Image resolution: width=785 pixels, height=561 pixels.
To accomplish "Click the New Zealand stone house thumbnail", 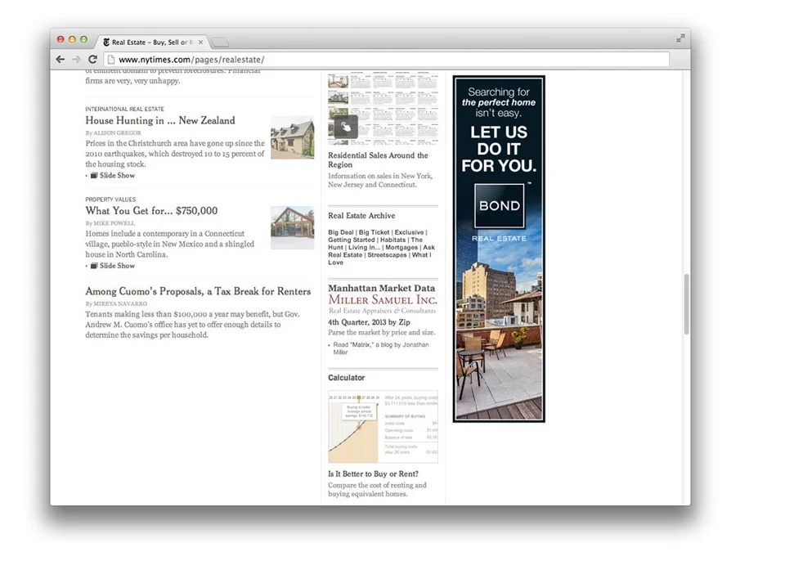I will click(293, 137).
